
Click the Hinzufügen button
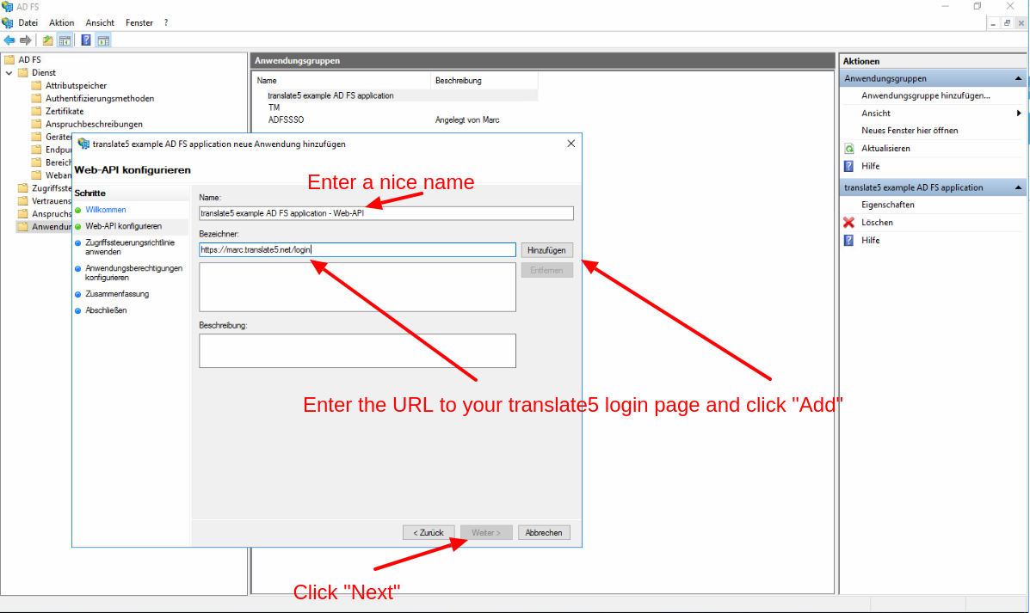(546, 250)
